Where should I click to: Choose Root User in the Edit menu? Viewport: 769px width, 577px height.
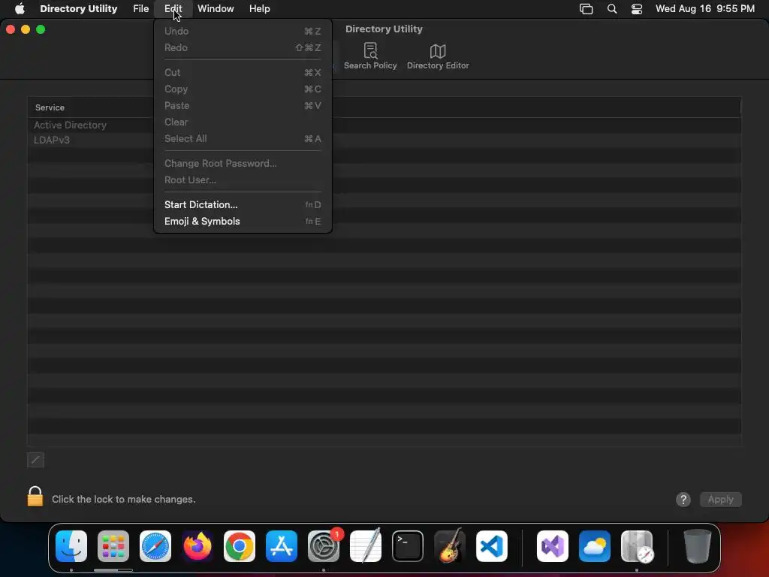pyautogui.click(x=243, y=180)
